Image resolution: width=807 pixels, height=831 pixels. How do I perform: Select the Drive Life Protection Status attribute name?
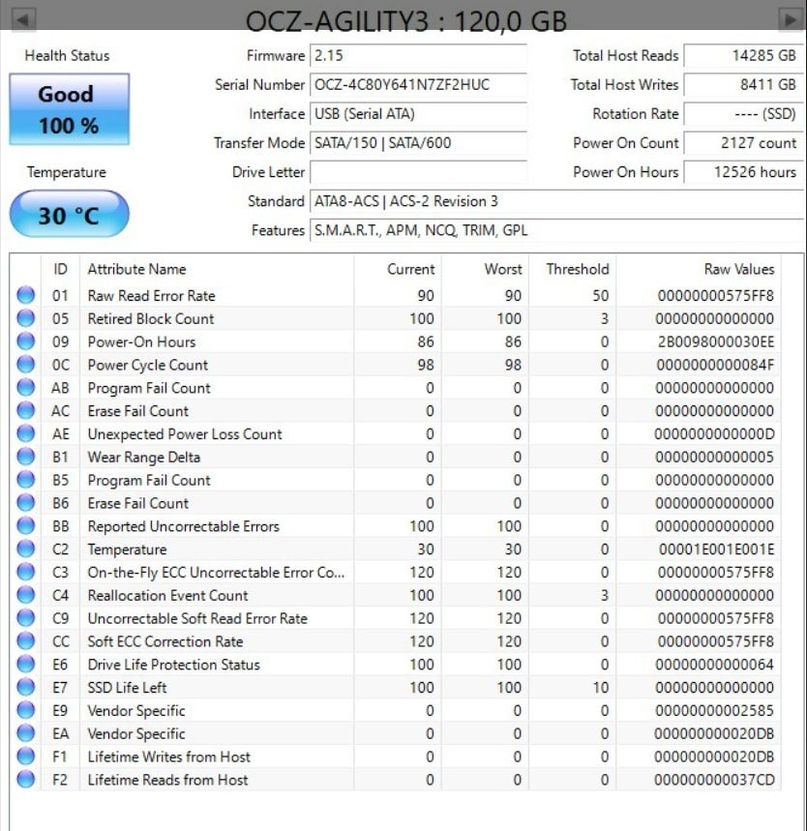click(x=174, y=664)
